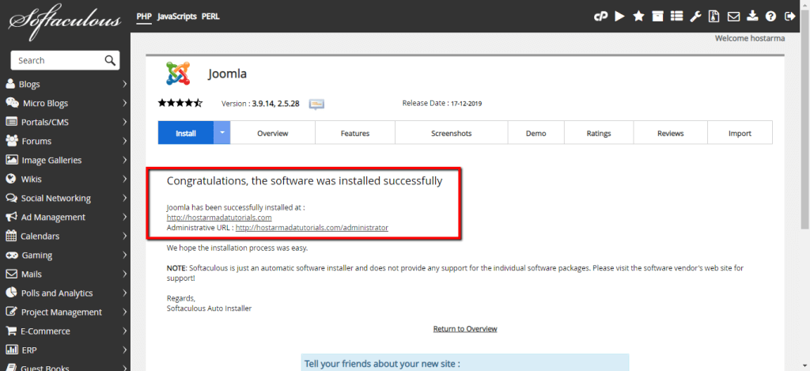This screenshot has width=810, height=371.
Task: Click the Mails envelope icon in sidebar
Action: [11, 274]
